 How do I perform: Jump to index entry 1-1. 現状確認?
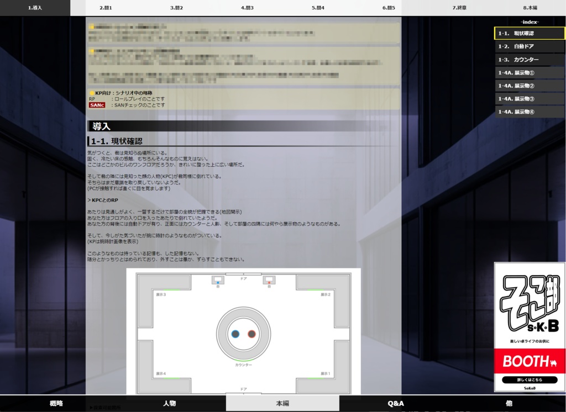point(530,33)
